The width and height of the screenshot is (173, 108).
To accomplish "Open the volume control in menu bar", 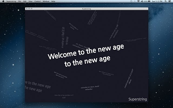I will tap(142, 1).
